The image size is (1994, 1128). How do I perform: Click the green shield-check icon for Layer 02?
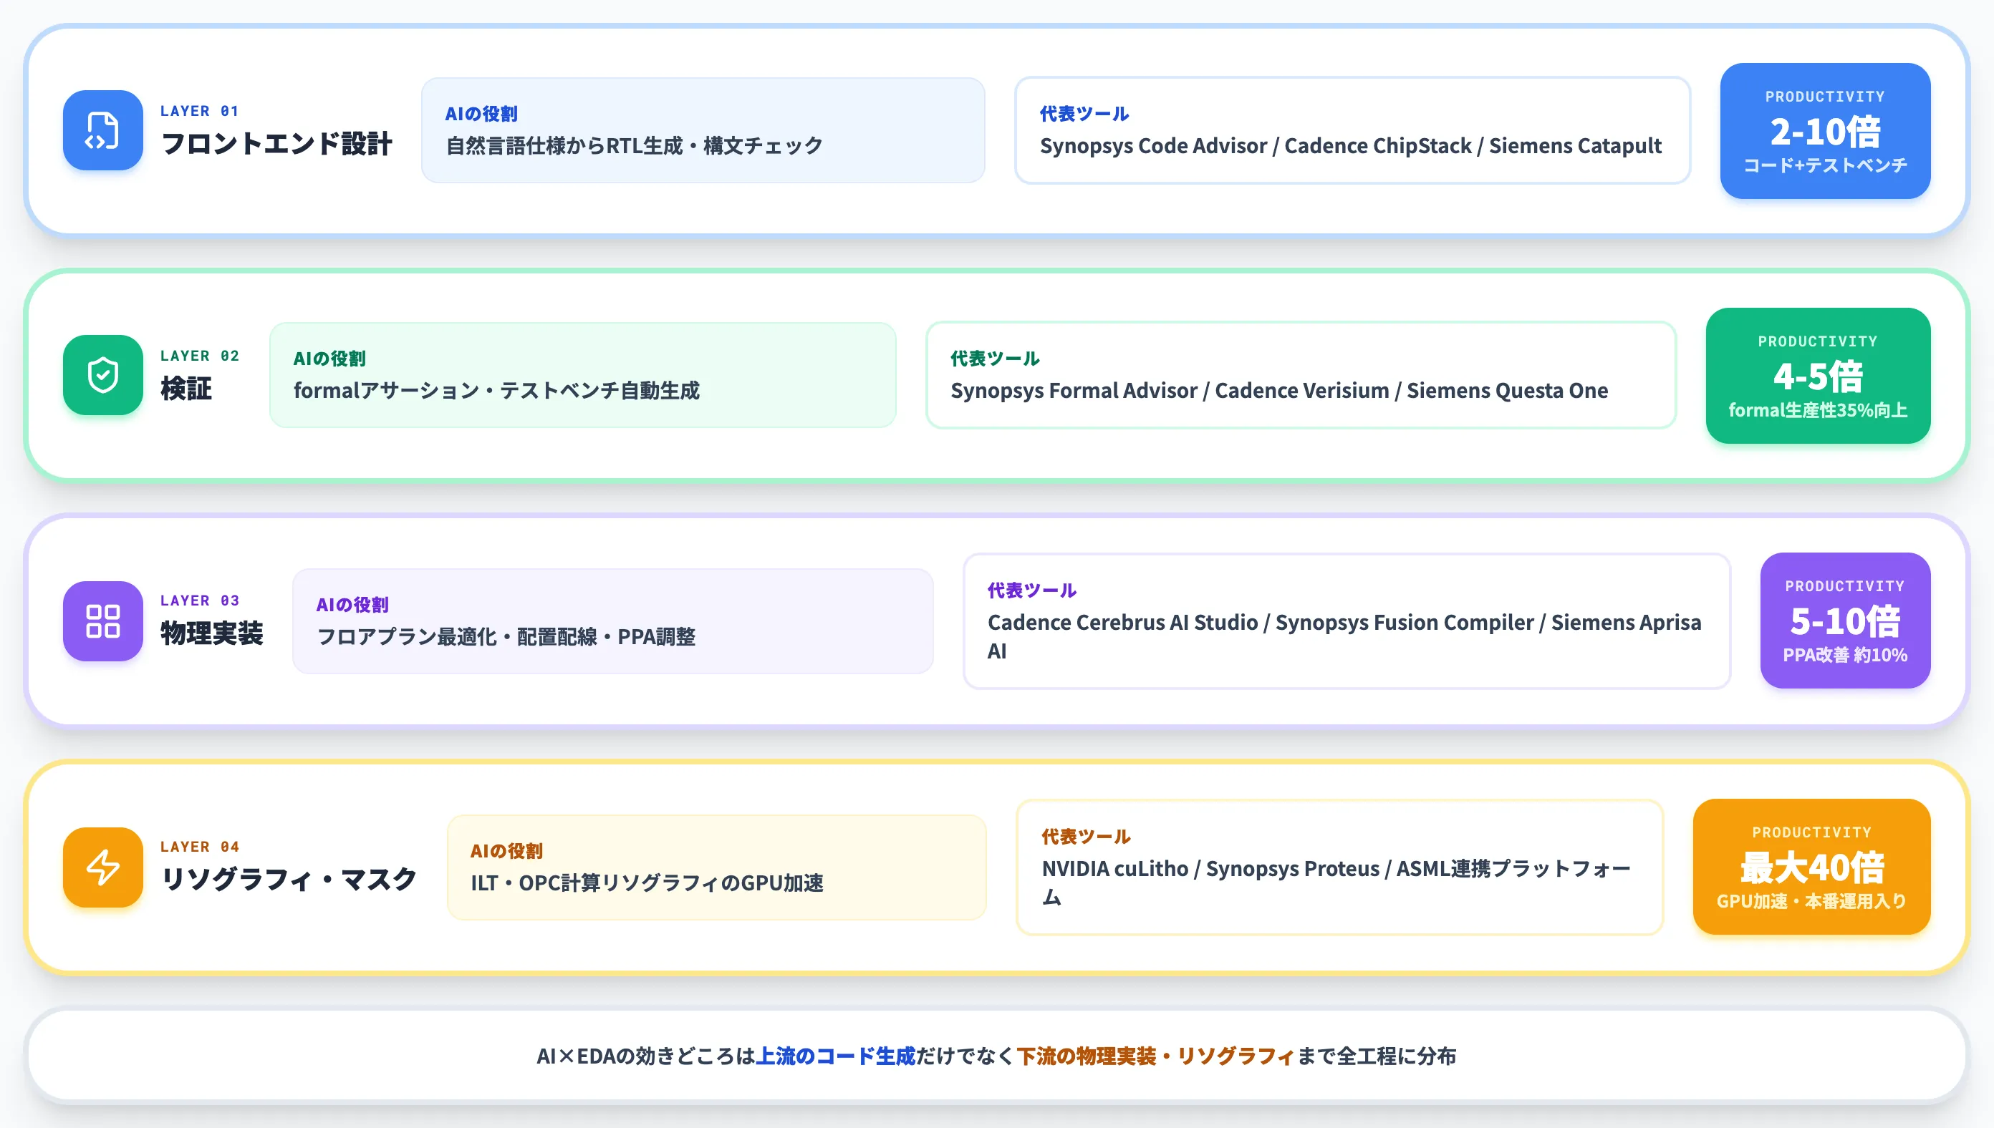pyautogui.click(x=102, y=375)
